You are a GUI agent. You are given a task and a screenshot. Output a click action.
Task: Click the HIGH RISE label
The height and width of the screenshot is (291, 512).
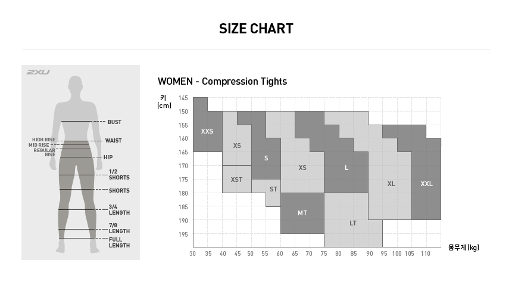pos(43,140)
